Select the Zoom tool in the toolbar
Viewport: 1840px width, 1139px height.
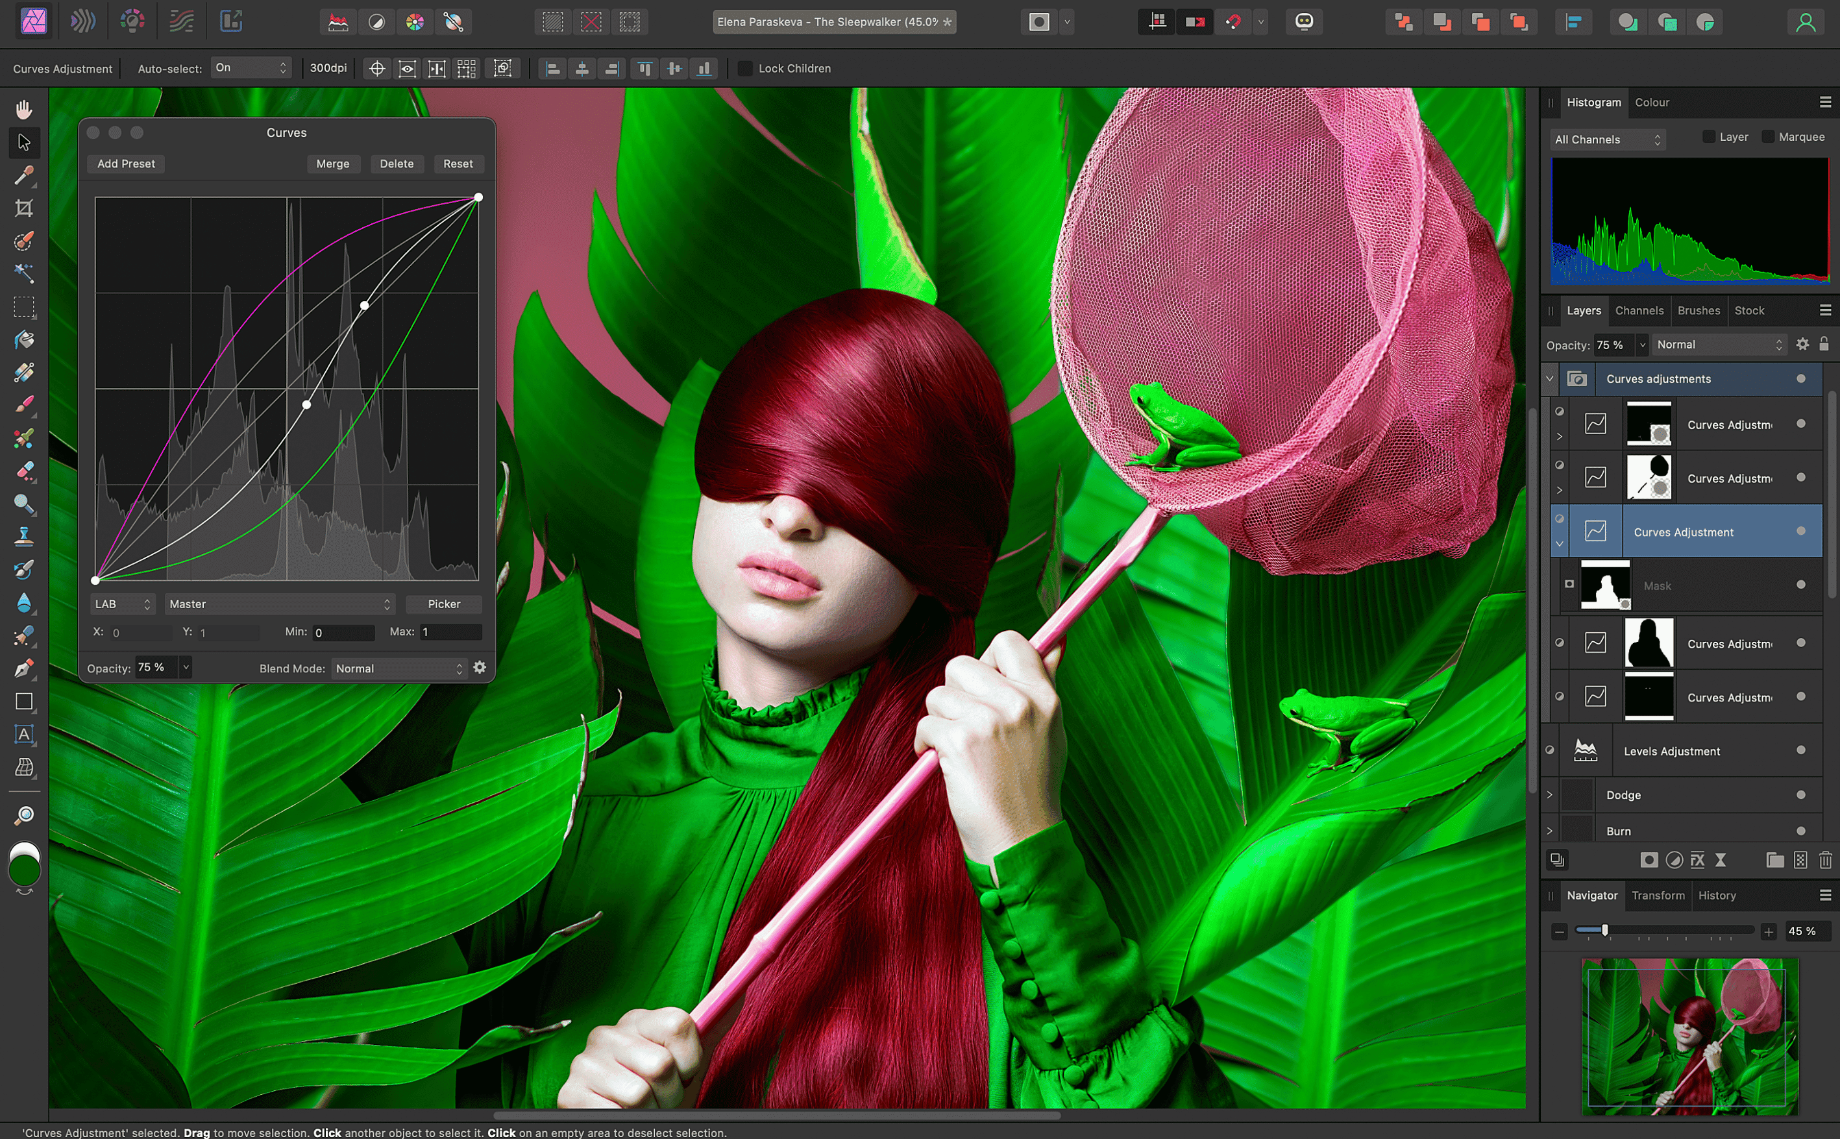tap(25, 815)
